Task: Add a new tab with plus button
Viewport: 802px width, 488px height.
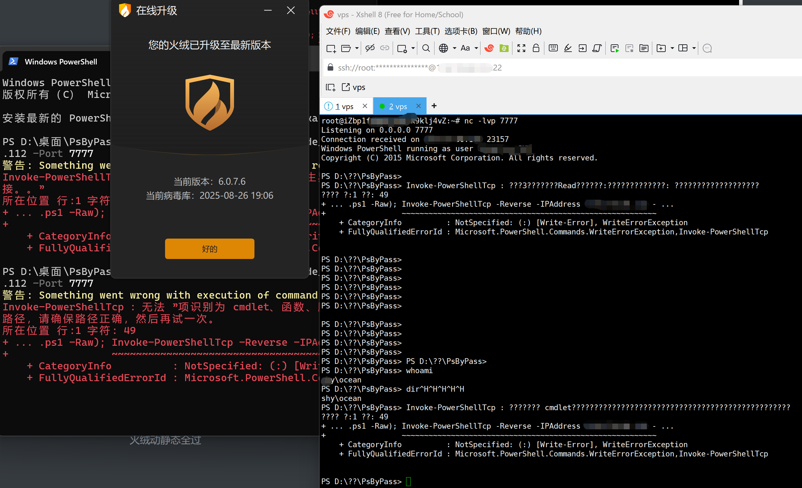Action: point(434,106)
